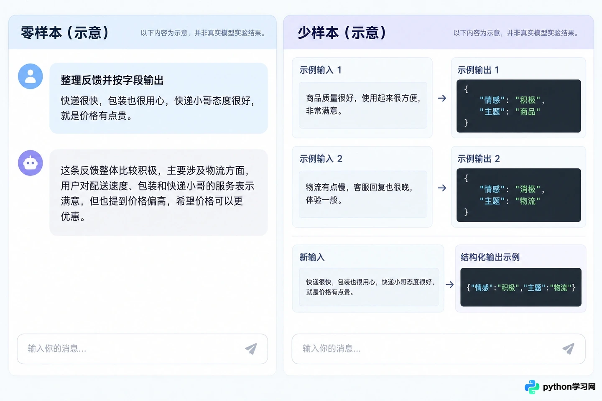Click the single-line JSON structured output code block
This screenshot has height=401, width=602.
[x=520, y=287]
